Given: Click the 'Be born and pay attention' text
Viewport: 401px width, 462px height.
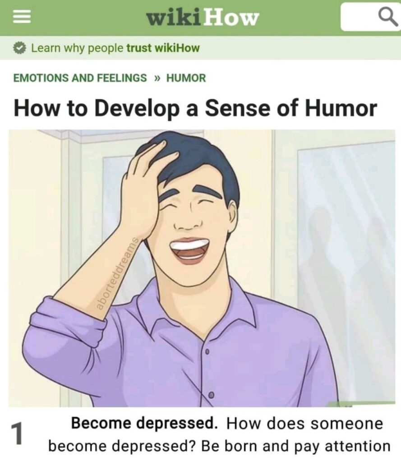Looking at the screenshot, I should click(295, 446).
